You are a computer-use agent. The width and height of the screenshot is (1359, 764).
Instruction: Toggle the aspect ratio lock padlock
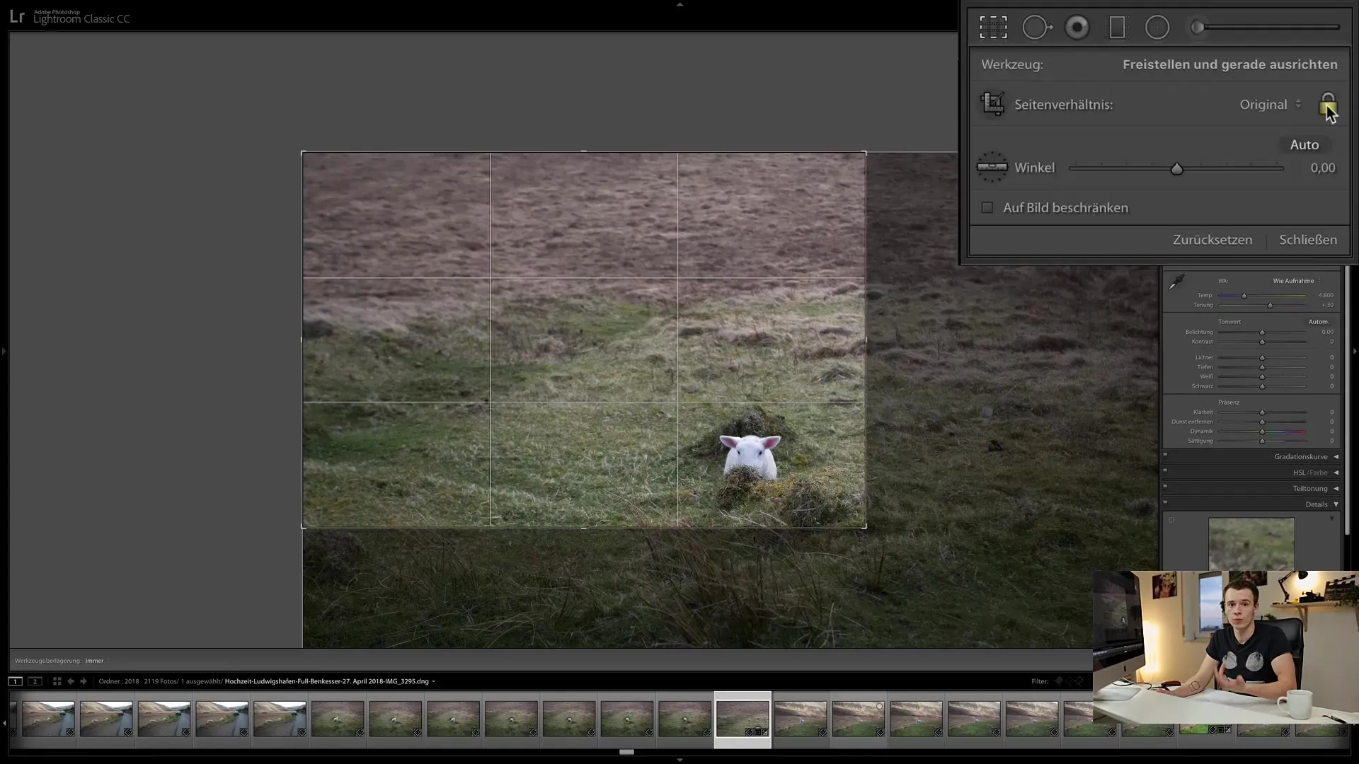click(x=1327, y=104)
